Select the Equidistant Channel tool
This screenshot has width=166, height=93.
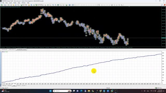click(112, 5)
